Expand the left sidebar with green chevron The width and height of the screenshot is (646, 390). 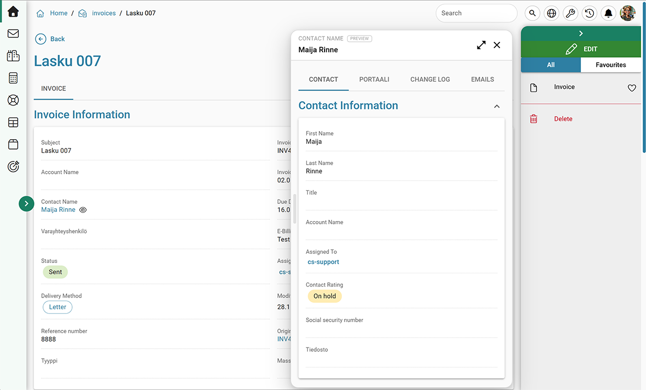[x=26, y=203]
